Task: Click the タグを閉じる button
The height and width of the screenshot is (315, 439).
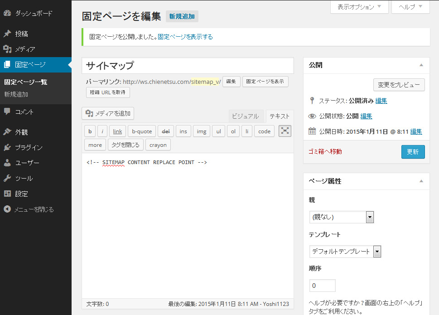Action: (125, 145)
